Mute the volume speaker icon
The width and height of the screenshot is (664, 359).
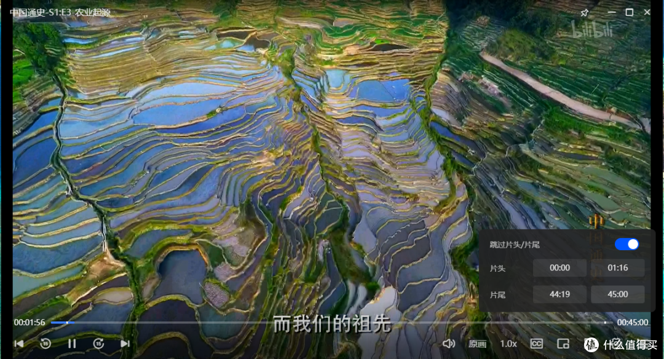(x=449, y=344)
